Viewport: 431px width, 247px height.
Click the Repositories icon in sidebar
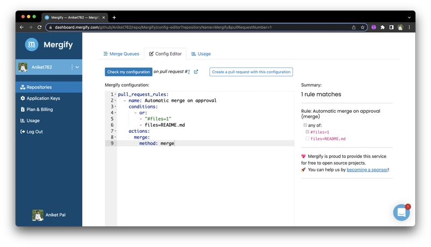click(23, 87)
